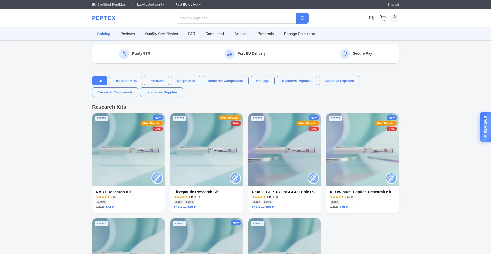Open the side REVIEWS floating tab
491x254 pixels.
pyautogui.click(x=485, y=127)
